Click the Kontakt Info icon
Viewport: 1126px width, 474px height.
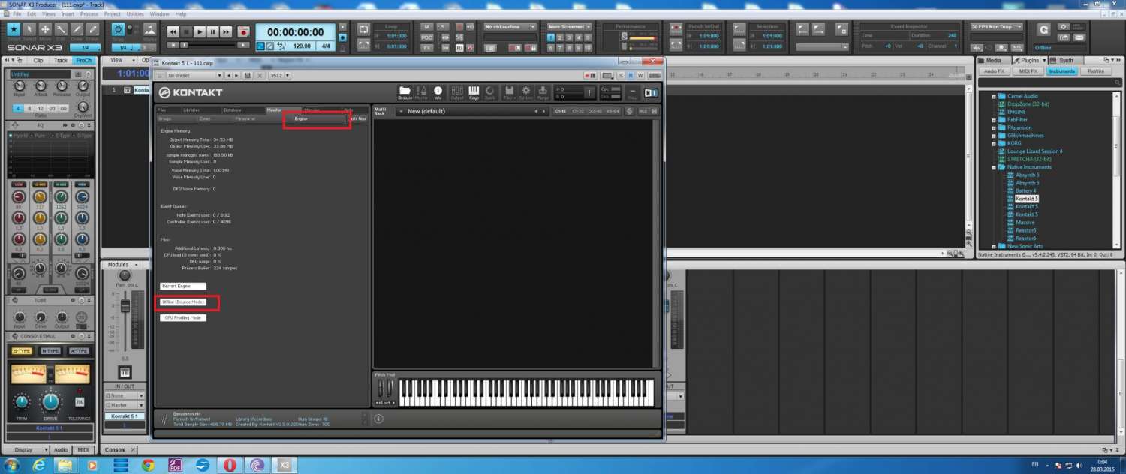(438, 91)
